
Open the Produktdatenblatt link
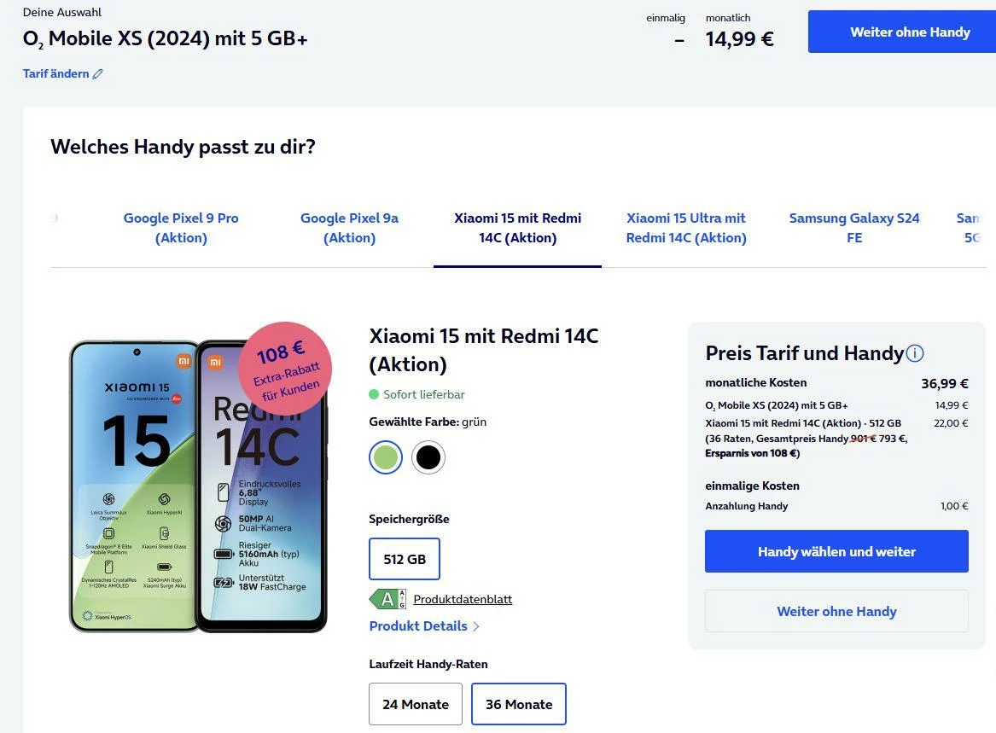pos(463,599)
